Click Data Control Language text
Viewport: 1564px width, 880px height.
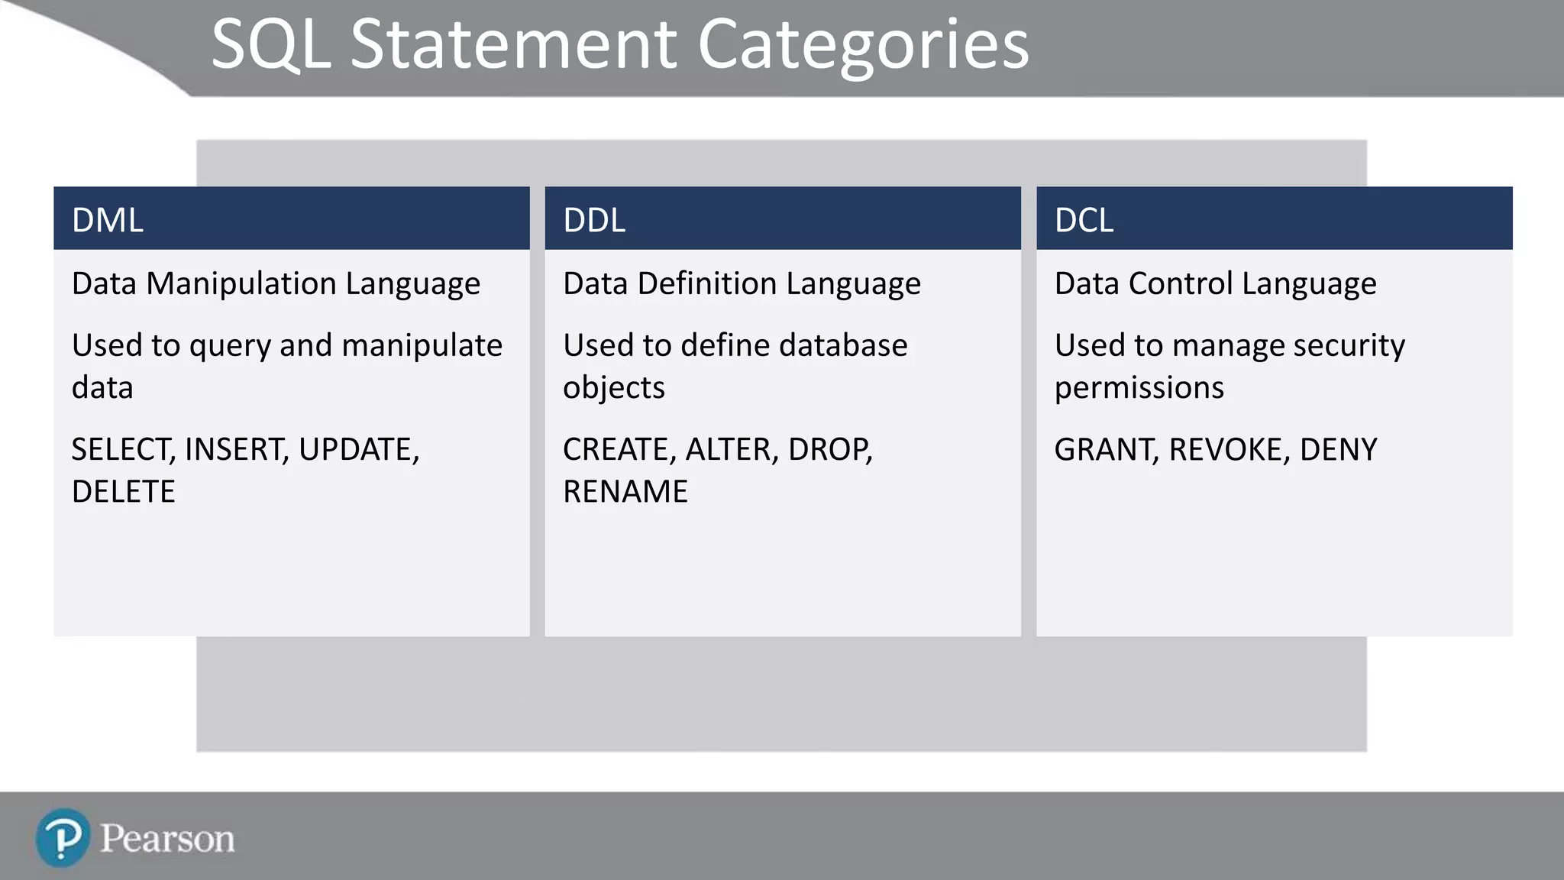click(1216, 284)
